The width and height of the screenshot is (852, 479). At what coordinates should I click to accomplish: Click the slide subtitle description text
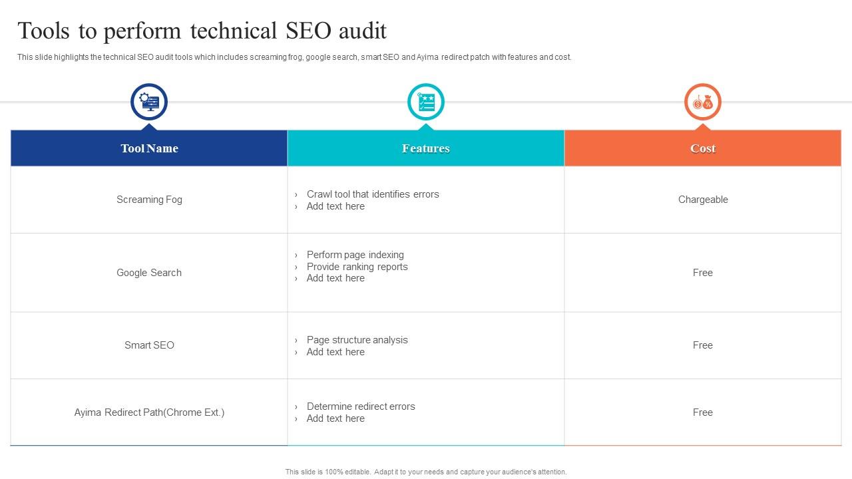click(x=294, y=57)
